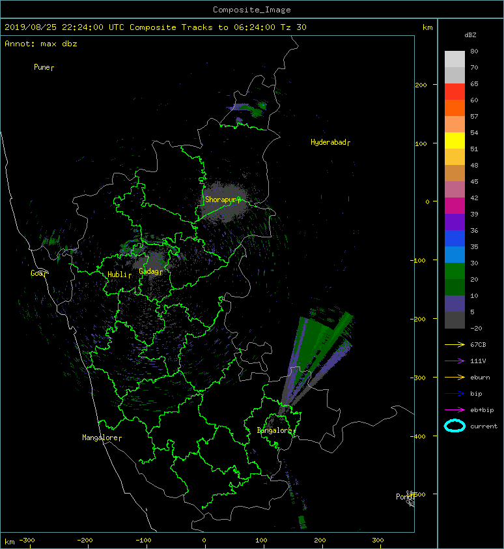Click the blue 36 dBZ color swatch
This screenshot has height=549, width=504.
click(x=455, y=239)
